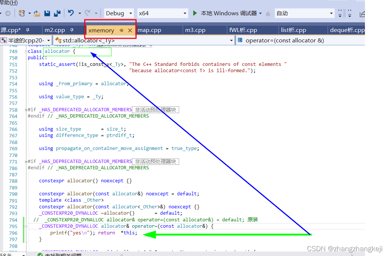Click difference_type on line 767
This screenshot has height=256, width=388.
pos(77,135)
